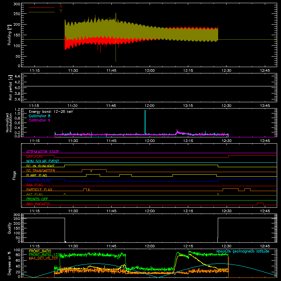This screenshot has width=281, height=281.
Task: Click the olive Y legend line sample
Action: pyautogui.click(x=42, y=12)
